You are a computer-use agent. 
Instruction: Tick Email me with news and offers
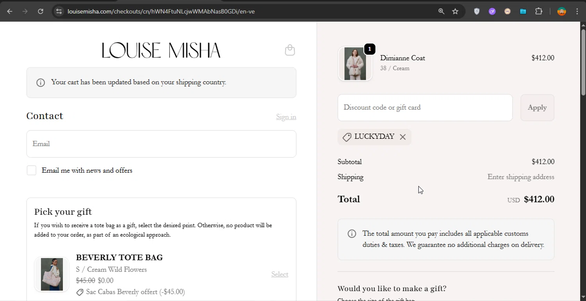point(32,170)
